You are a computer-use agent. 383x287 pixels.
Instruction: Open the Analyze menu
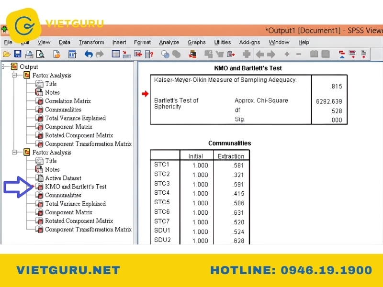click(169, 42)
